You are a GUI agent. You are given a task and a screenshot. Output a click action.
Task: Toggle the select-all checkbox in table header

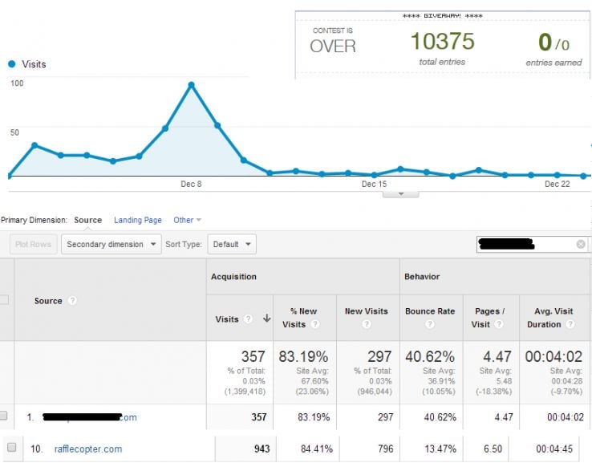(4, 300)
